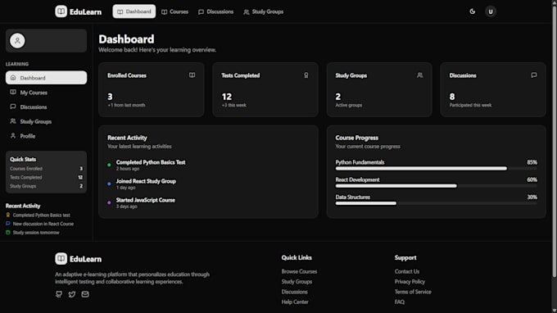Viewport: 557px width, 313px height.
Task: Click Study Groups row in Quick Stats
Action: (x=46, y=186)
